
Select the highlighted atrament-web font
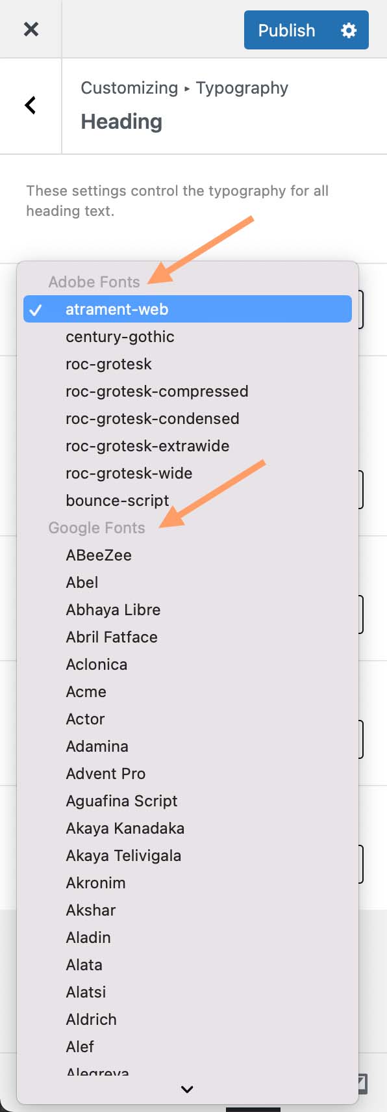pos(117,309)
